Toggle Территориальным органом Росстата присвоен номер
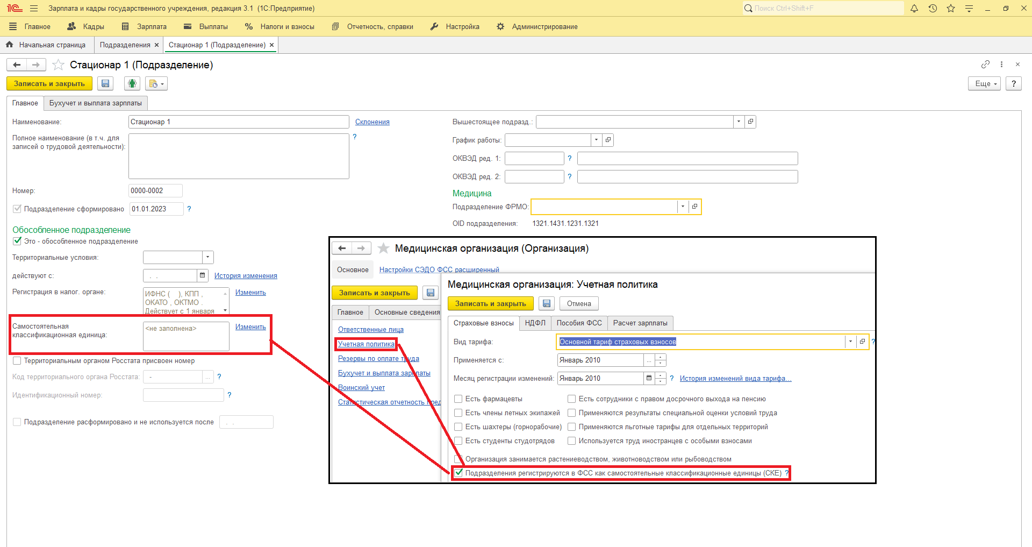 point(17,360)
